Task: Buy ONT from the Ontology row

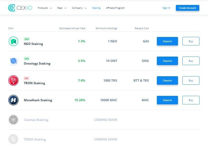Action: pos(191,61)
